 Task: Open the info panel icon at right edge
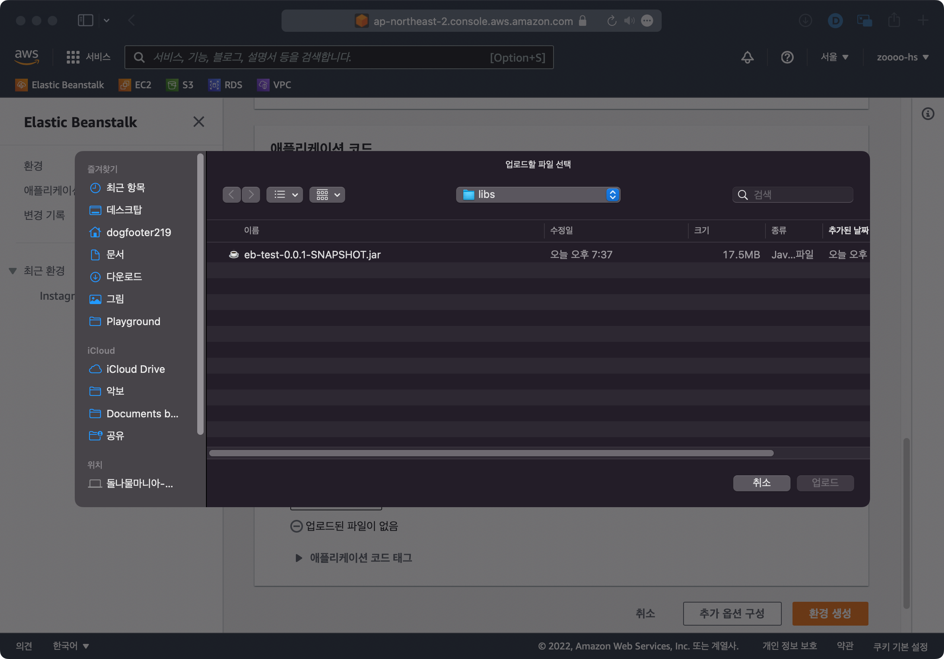click(x=928, y=114)
